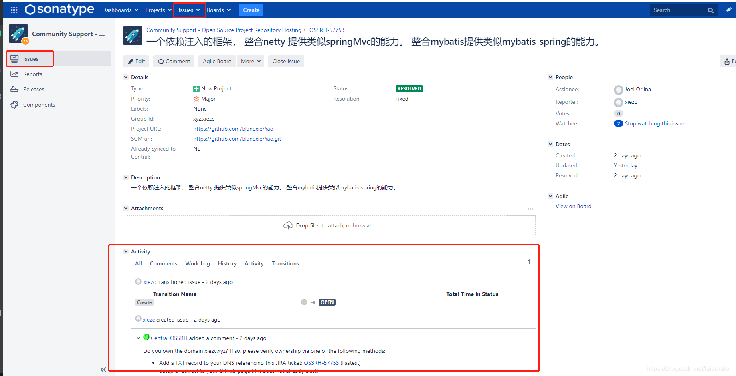
Task: Open the Boards dropdown menu
Action: coord(219,10)
